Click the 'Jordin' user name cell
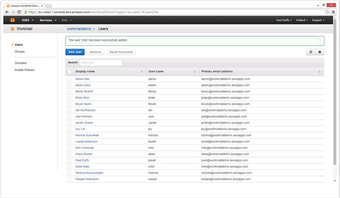Image resolution: width=340 pixels, height=198 pixels. (153, 123)
